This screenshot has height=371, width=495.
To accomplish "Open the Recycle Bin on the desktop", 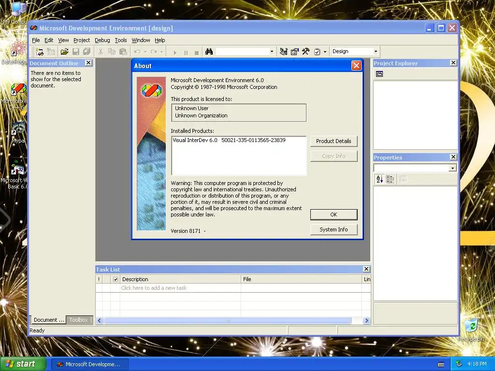I will coord(471,330).
